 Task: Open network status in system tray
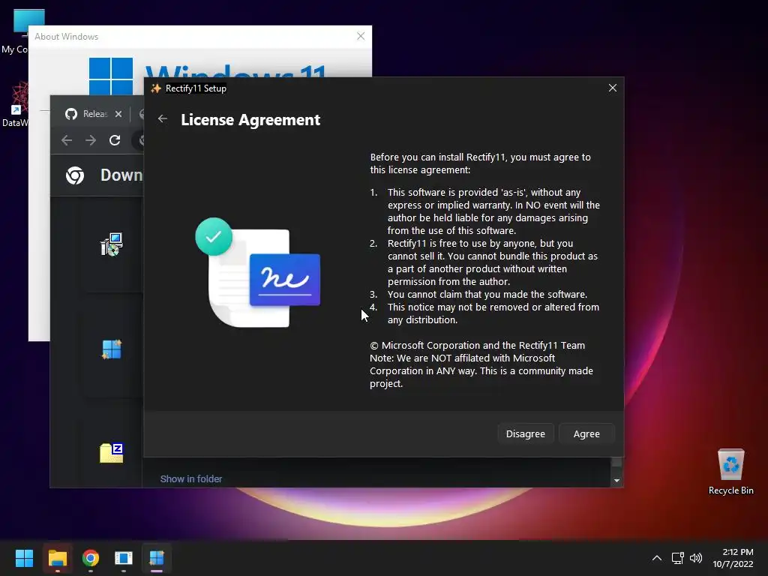pos(677,558)
